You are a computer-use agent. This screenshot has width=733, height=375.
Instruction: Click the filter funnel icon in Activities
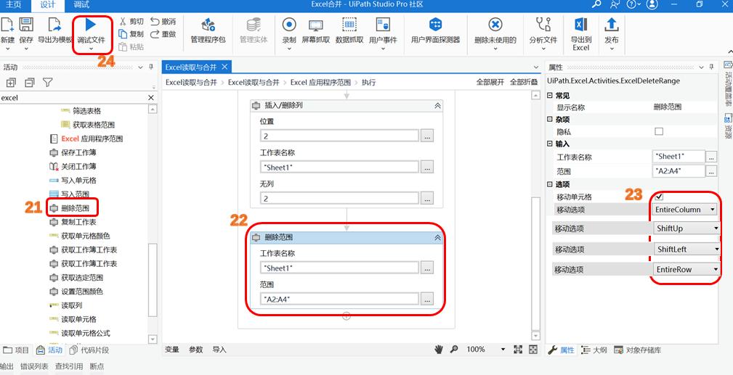(48, 83)
